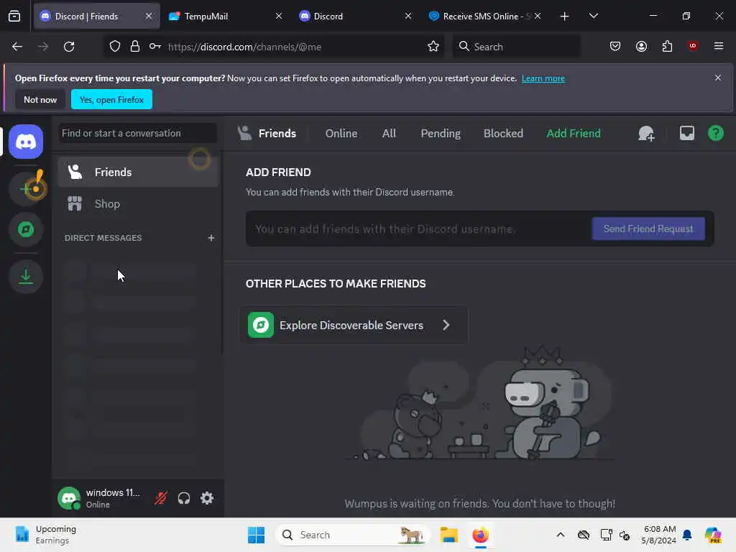
Task: Click Yes, open Firefox button
Action: (111, 99)
